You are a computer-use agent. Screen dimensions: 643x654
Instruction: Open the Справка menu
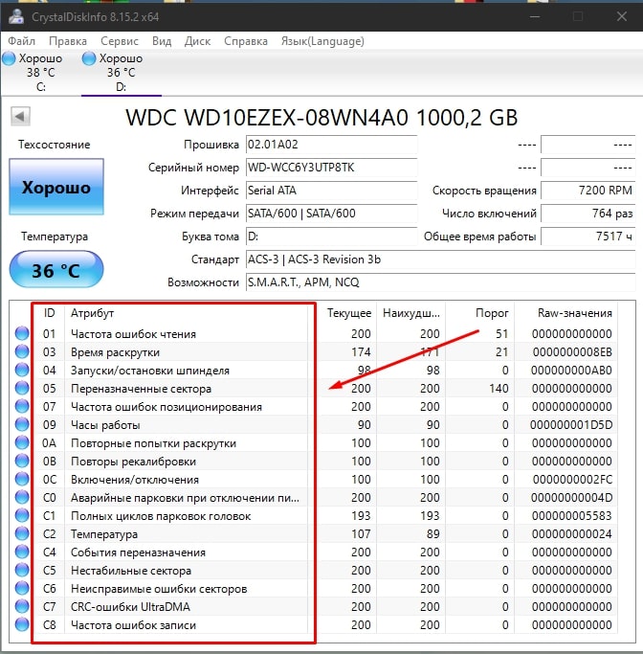point(246,41)
